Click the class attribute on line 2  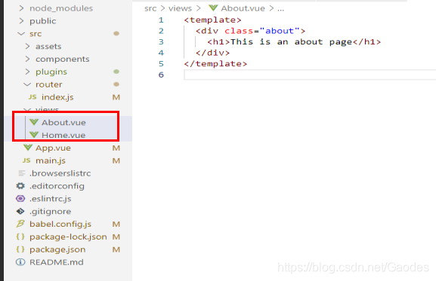(239, 31)
